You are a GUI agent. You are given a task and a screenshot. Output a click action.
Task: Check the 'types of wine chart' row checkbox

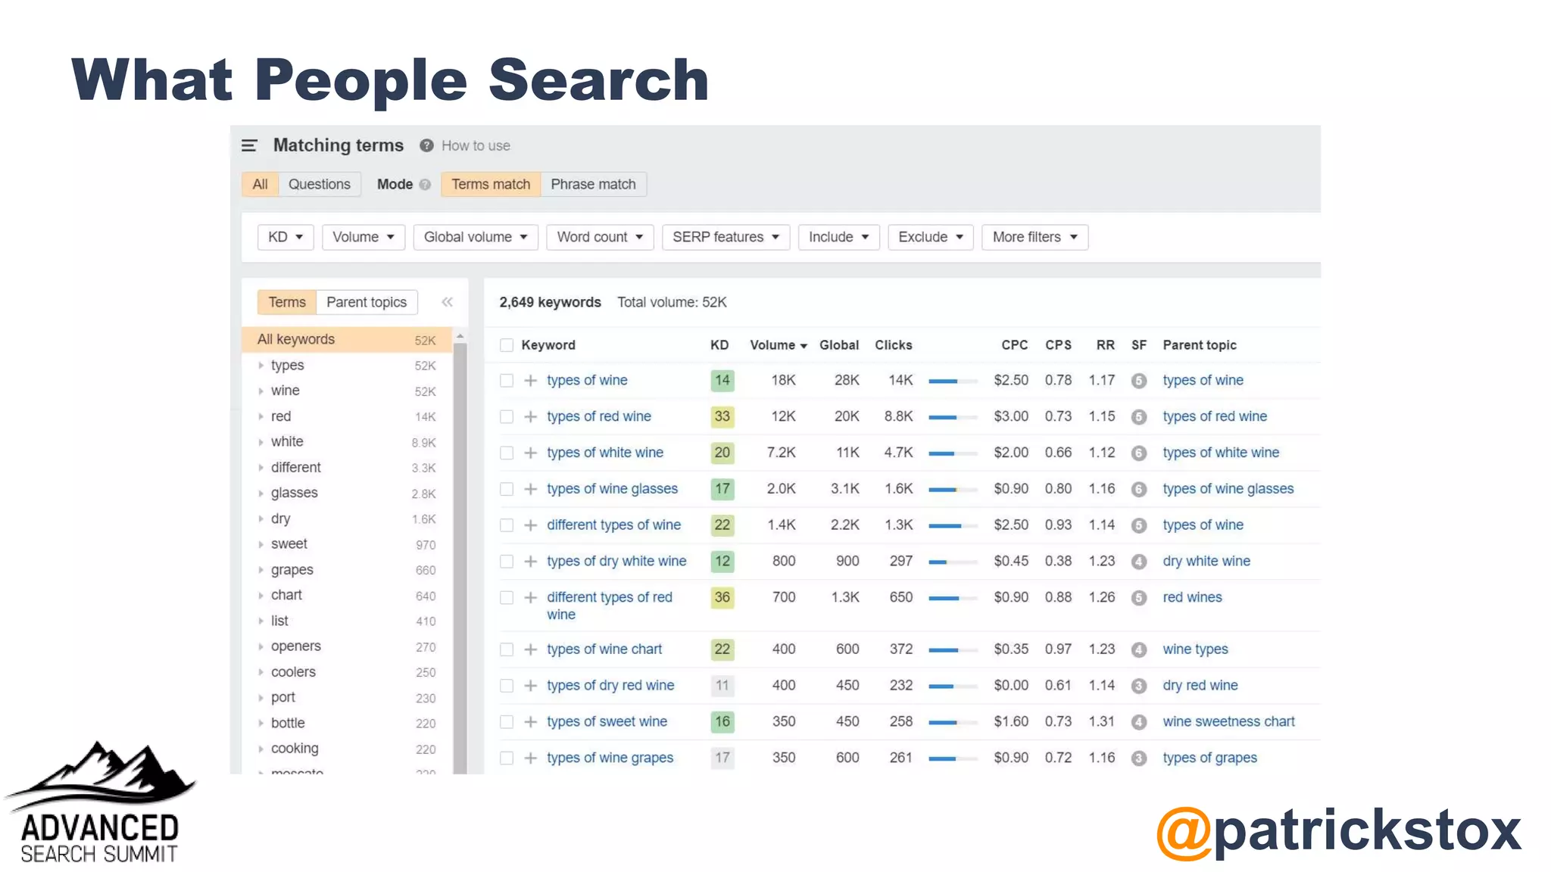click(507, 649)
